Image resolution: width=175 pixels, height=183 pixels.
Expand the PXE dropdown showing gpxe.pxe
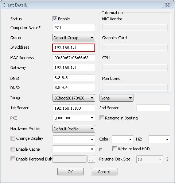coord(74,118)
